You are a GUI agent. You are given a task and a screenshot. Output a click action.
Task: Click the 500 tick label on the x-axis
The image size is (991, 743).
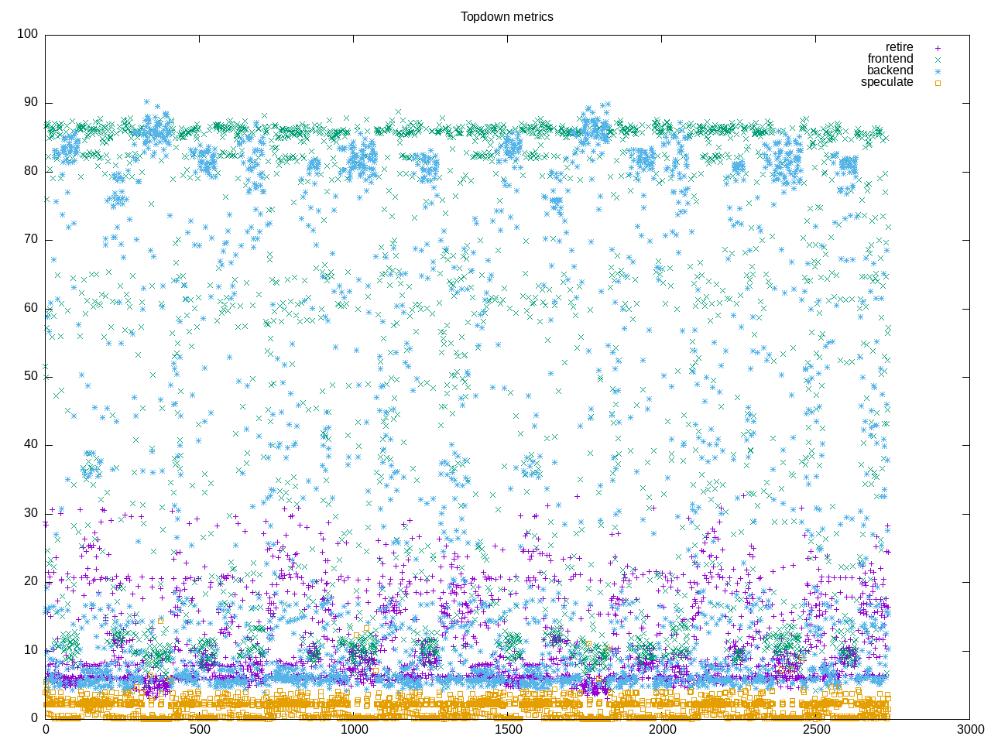(x=199, y=730)
